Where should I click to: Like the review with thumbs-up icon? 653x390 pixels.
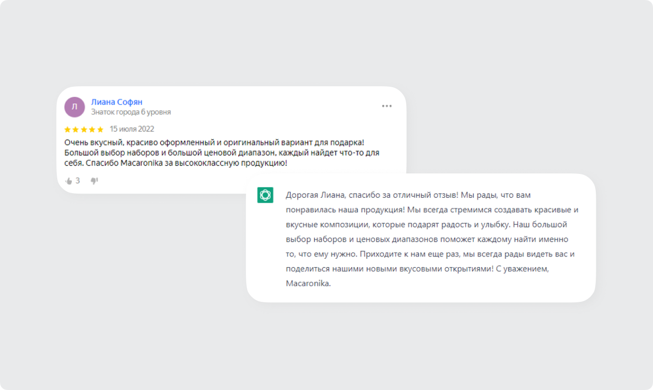(x=68, y=181)
